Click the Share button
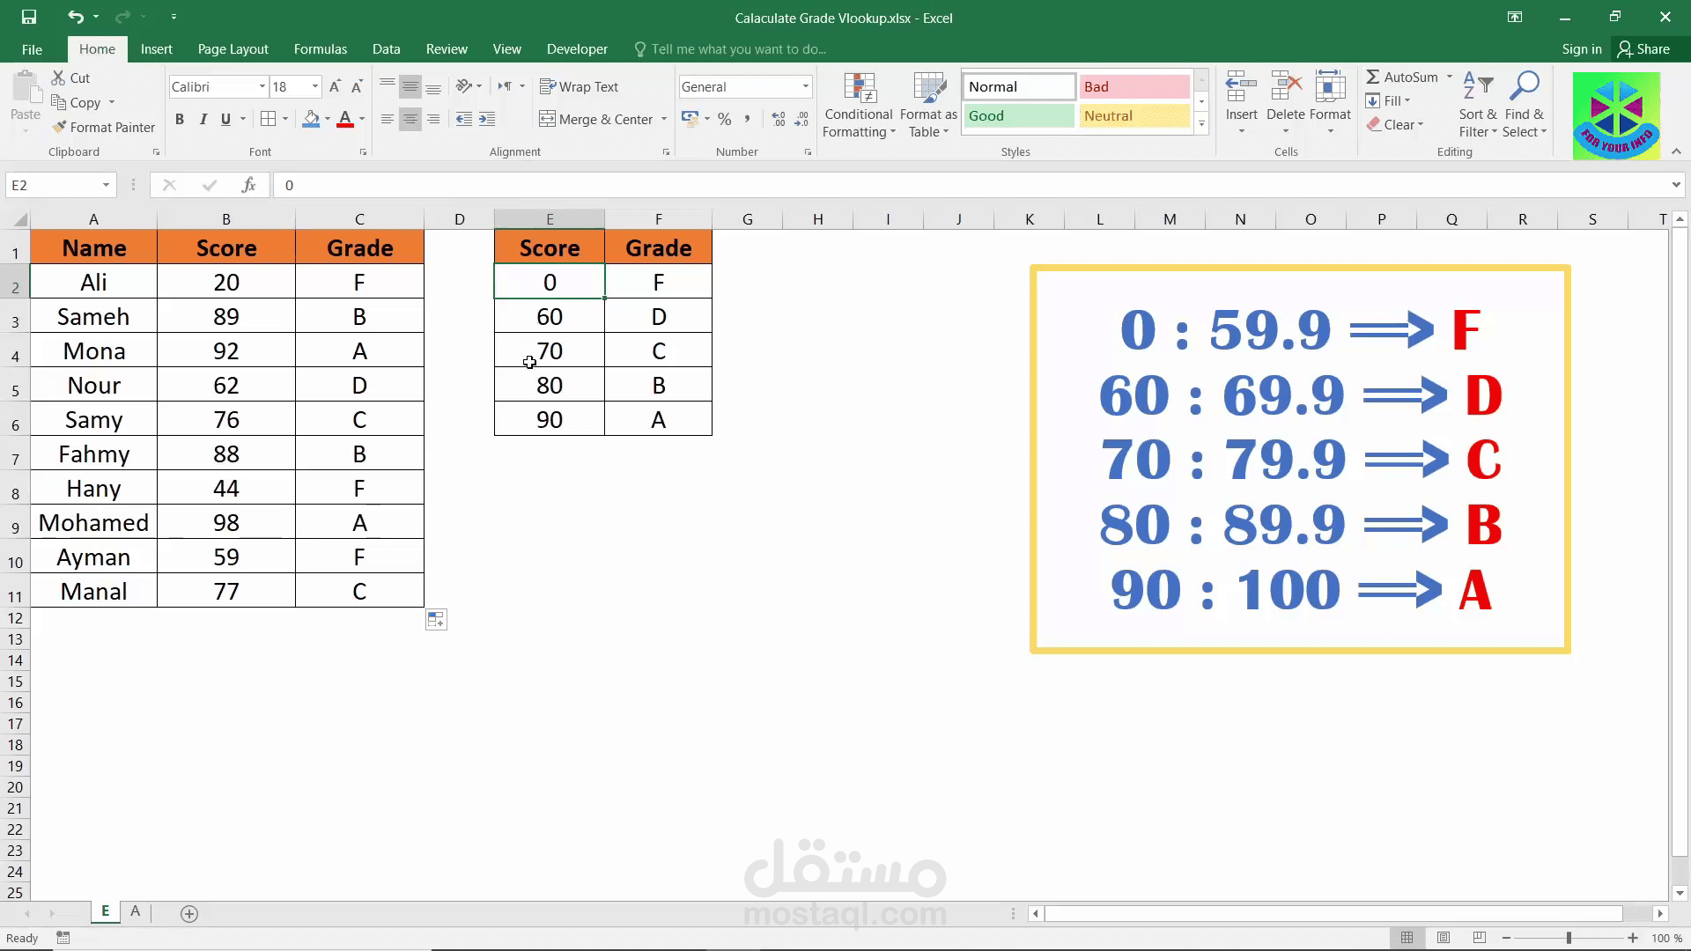Screen dimensions: 1691x951 1643,49
